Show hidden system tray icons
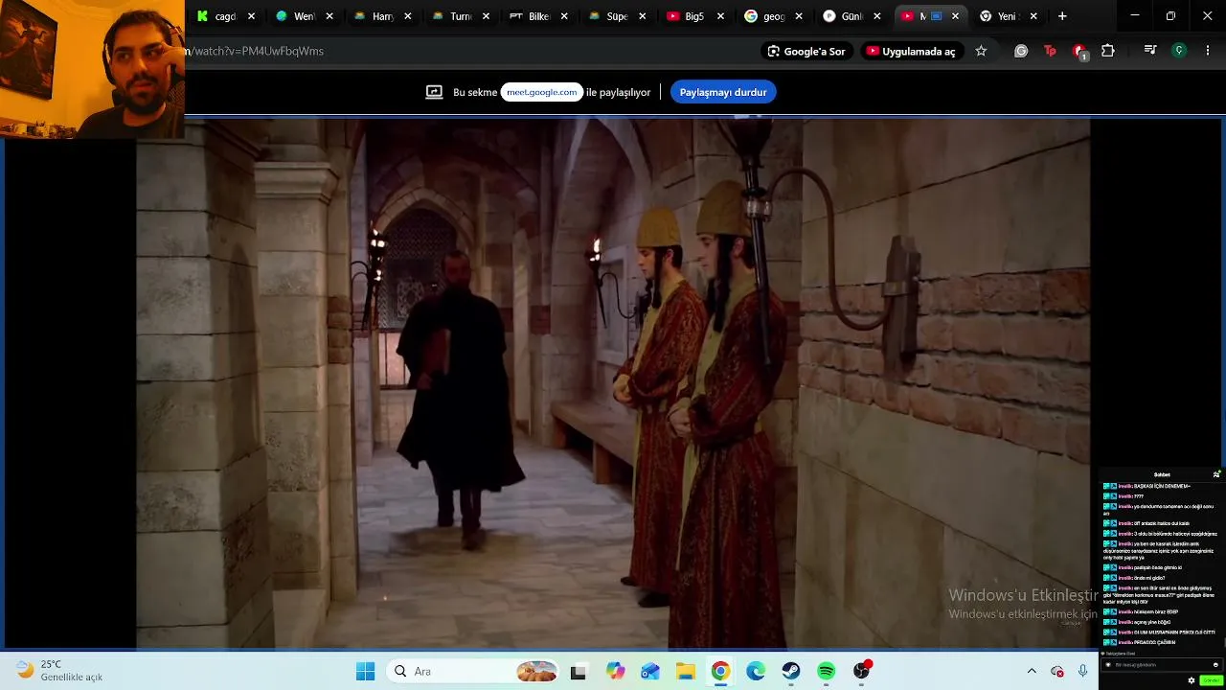This screenshot has width=1226, height=690. click(1032, 671)
